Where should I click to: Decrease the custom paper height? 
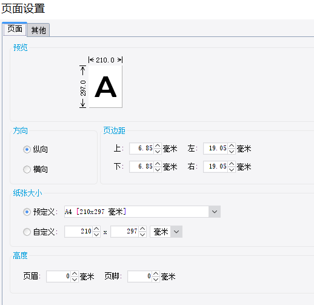click(x=142, y=235)
